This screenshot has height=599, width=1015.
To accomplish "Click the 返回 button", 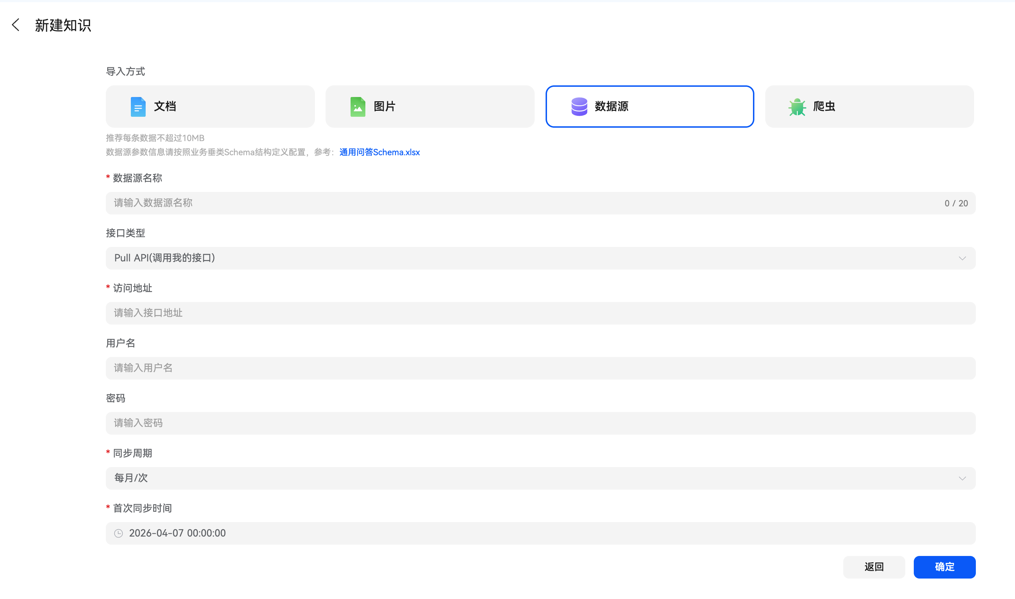I will tap(874, 567).
